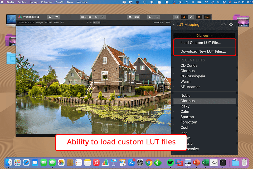Open Launchpad from the Dock
The height and width of the screenshot is (169, 253).
coord(17,163)
